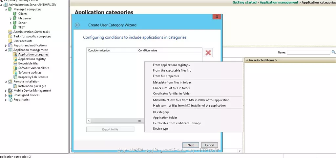Click the Application categories folder icon
This screenshot has width=336, height=158.
tap(15, 54)
